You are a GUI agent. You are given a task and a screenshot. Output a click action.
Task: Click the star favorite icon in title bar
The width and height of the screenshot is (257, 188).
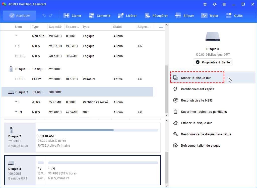[x=205, y=4]
